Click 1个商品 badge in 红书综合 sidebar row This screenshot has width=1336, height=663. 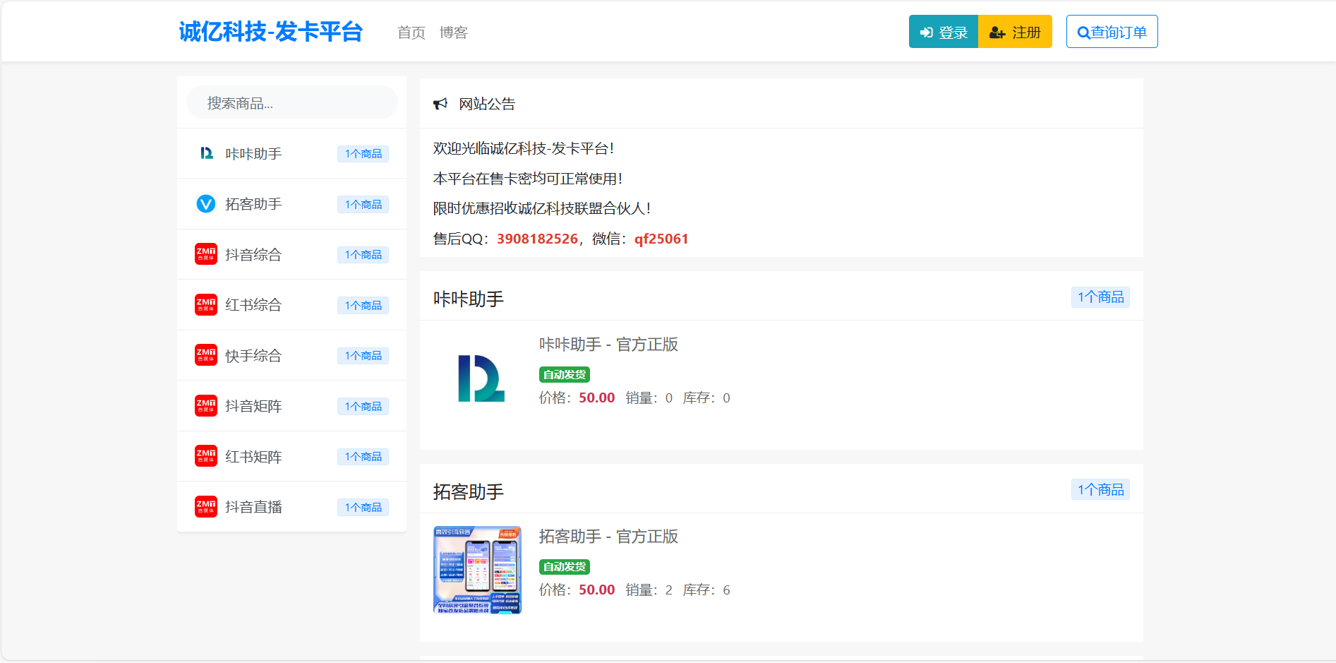pyautogui.click(x=363, y=306)
